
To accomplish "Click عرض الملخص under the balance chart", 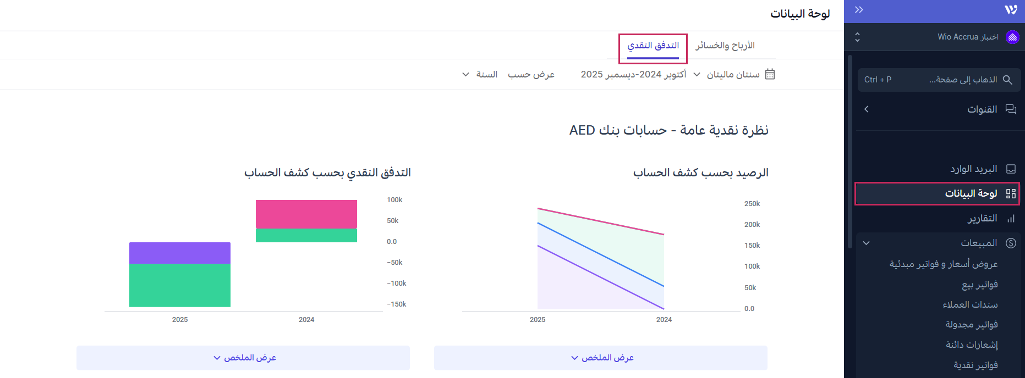I will [601, 358].
